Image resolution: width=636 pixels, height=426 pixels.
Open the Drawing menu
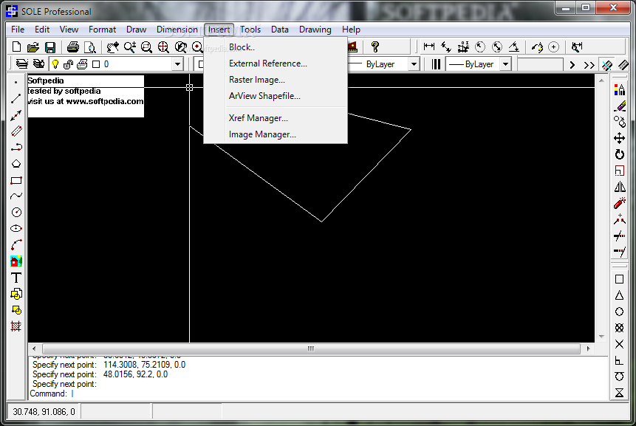315,30
